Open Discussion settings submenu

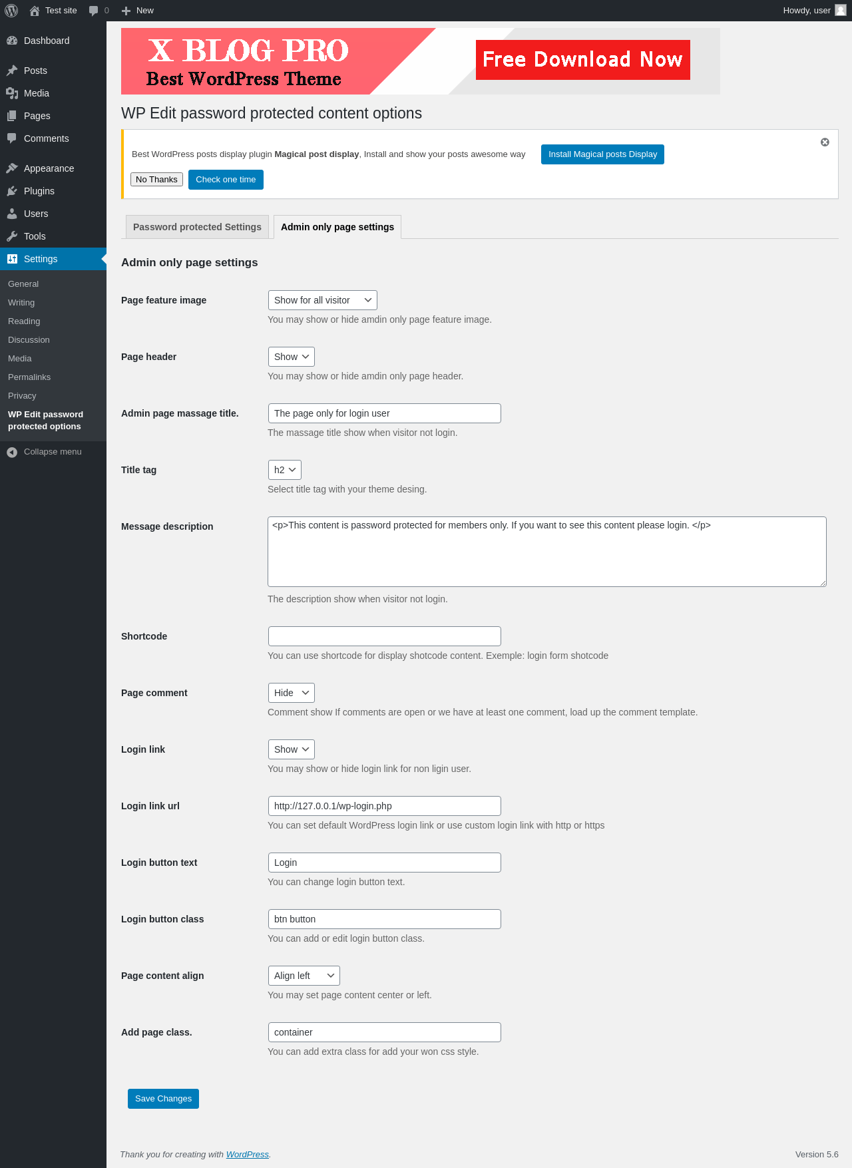[x=29, y=340]
